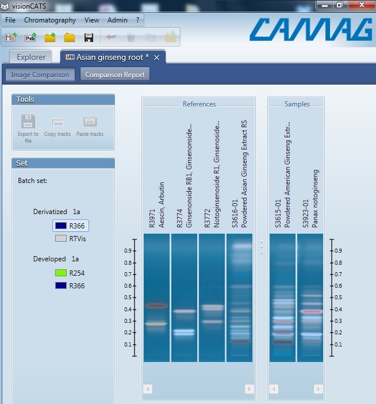
Task: Select Derivatized R366 illumination swatch
Action: [x=61, y=226]
